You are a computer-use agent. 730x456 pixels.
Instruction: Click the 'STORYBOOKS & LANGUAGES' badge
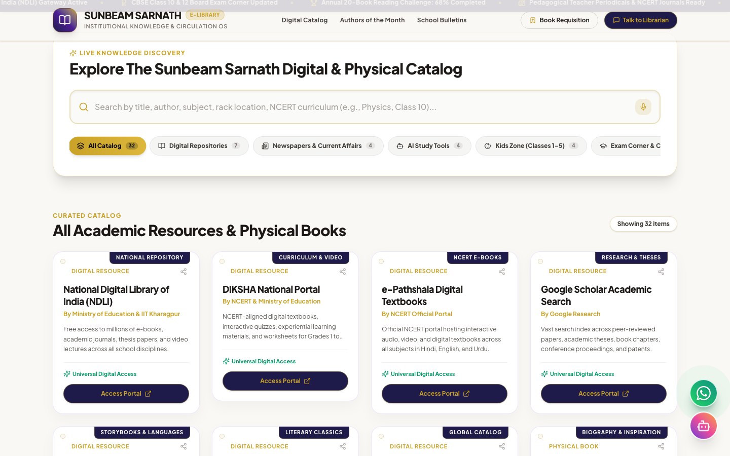point(142,432)
